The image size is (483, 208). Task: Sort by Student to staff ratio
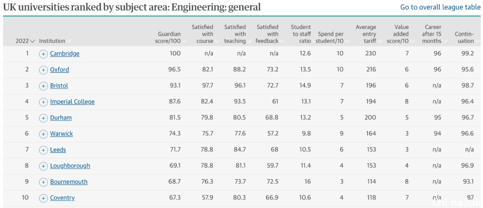tap(301, 34)
